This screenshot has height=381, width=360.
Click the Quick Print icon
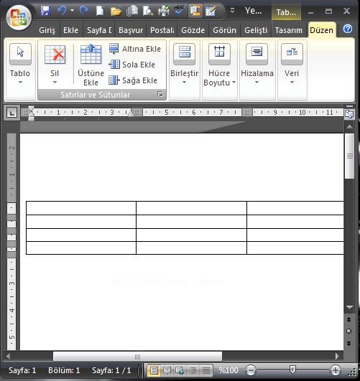164,11
